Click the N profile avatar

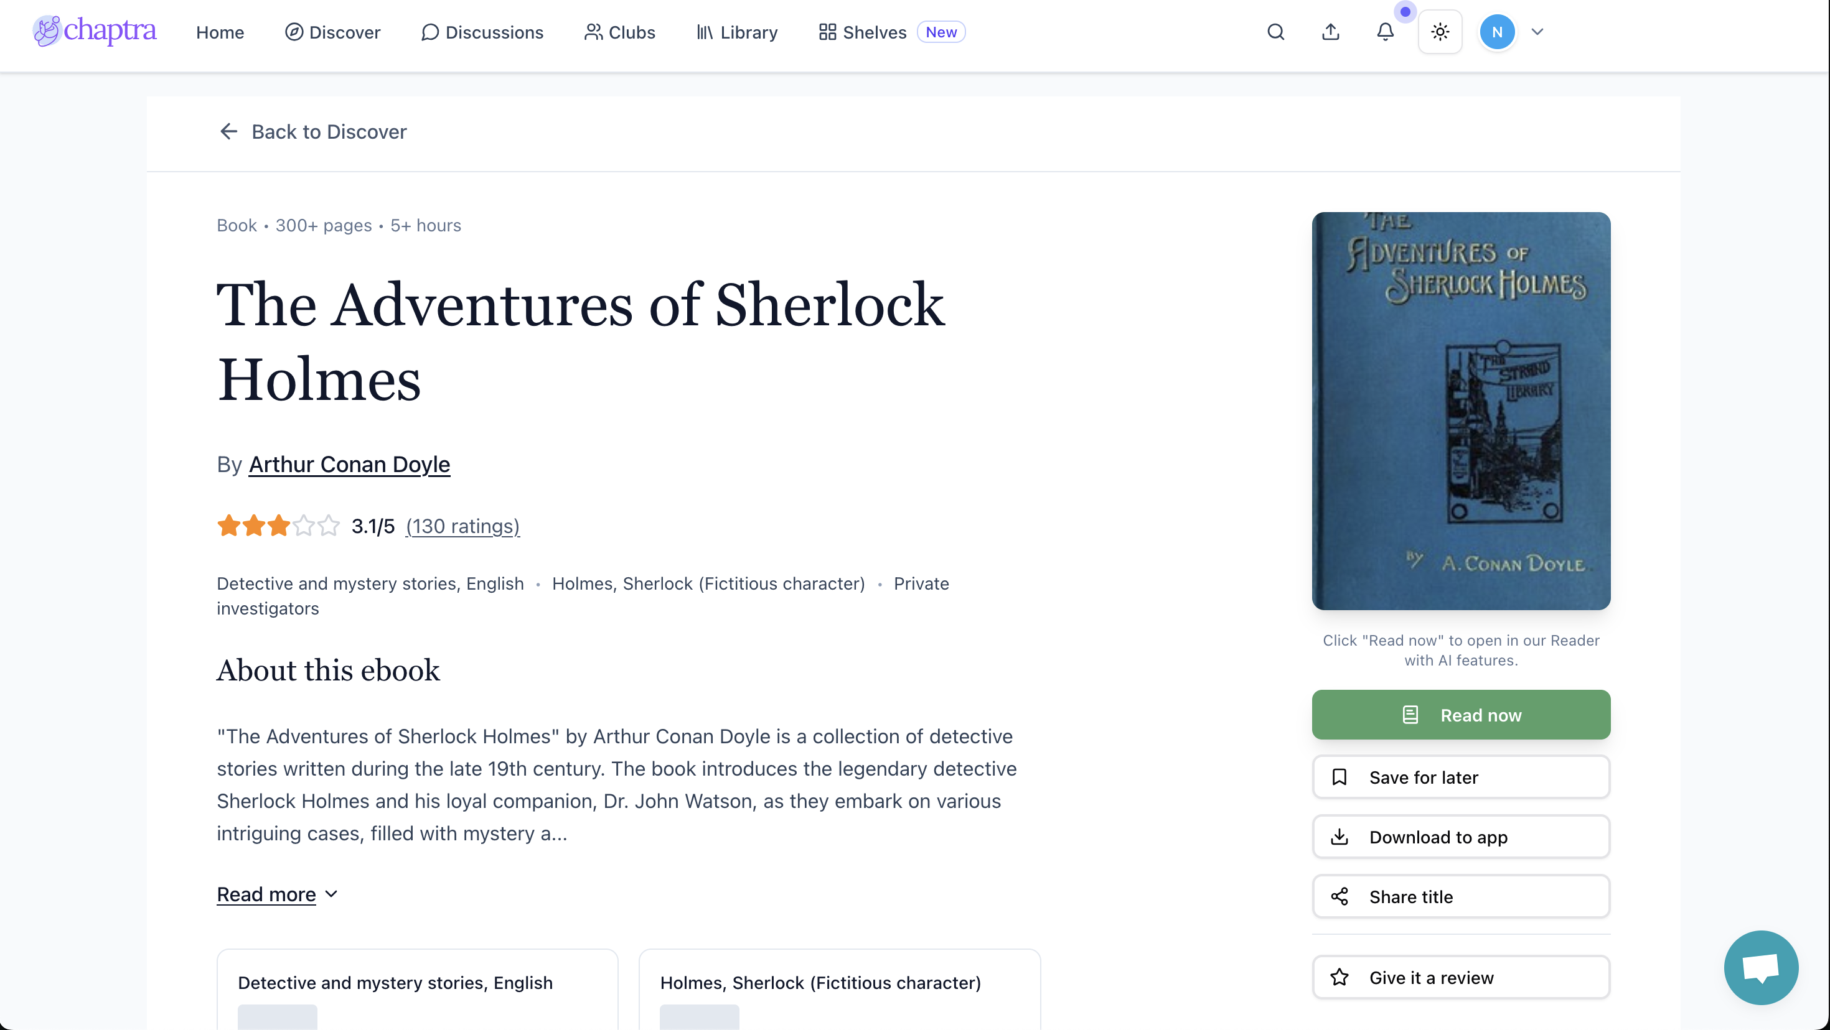click(1496, 32)
